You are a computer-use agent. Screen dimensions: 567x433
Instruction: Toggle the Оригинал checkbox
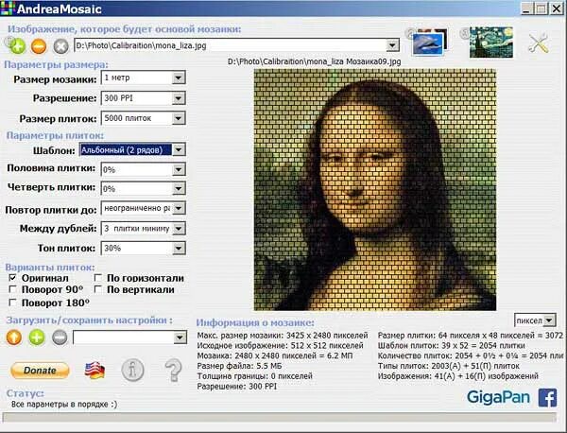pos(12,278)
